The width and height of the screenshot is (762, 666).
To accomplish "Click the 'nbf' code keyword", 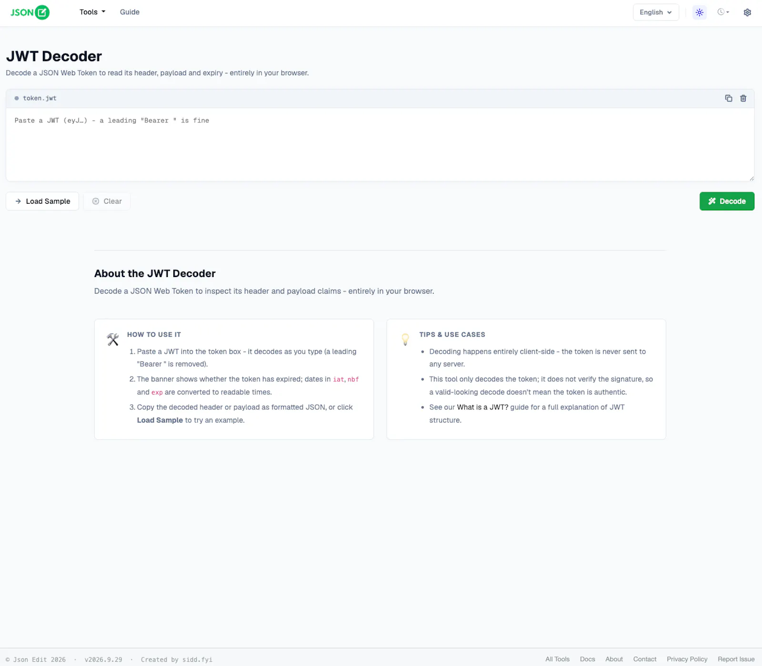I will click(353, 379).
